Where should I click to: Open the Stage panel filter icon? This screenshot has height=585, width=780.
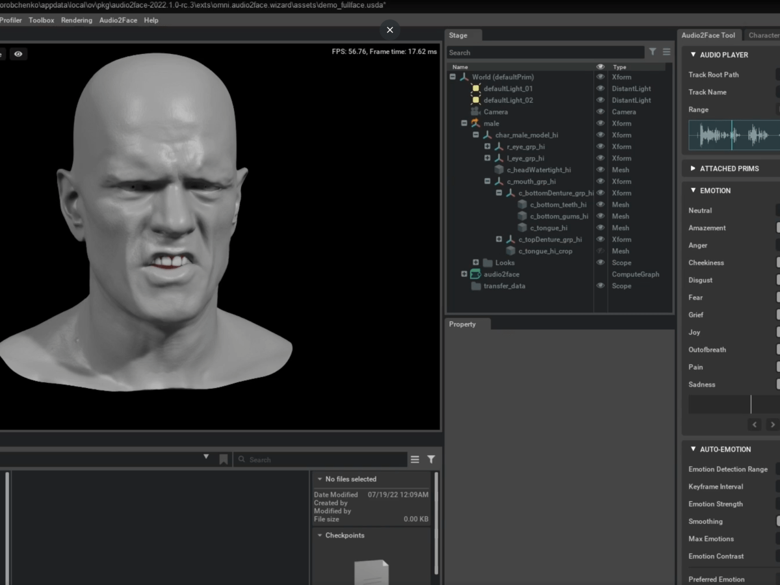[x=653, y=52]
